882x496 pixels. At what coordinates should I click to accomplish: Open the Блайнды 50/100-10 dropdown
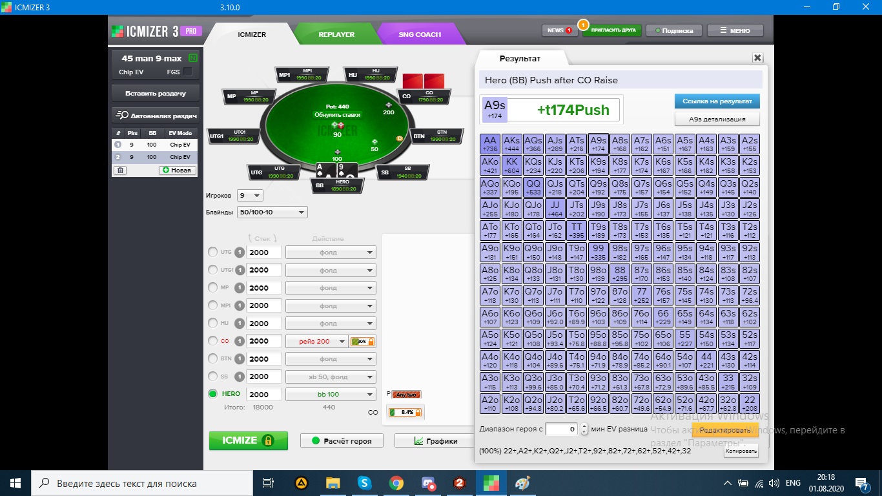tap(272, 212)
